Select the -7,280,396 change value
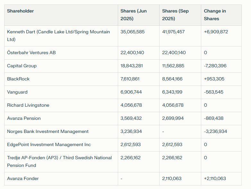Viewport: 251px width, 189px height. [215, 66]
